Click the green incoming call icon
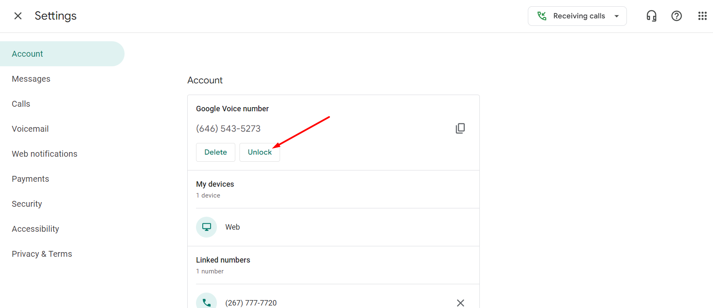The width and height of the screenshot is (713, 308). click(542, 16)
